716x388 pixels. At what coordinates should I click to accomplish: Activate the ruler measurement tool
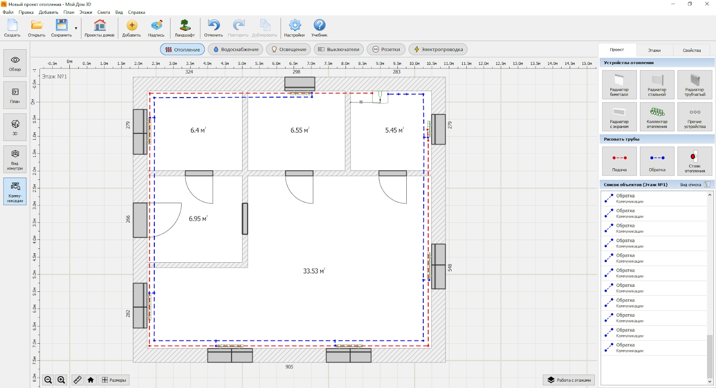pos(77,380)
